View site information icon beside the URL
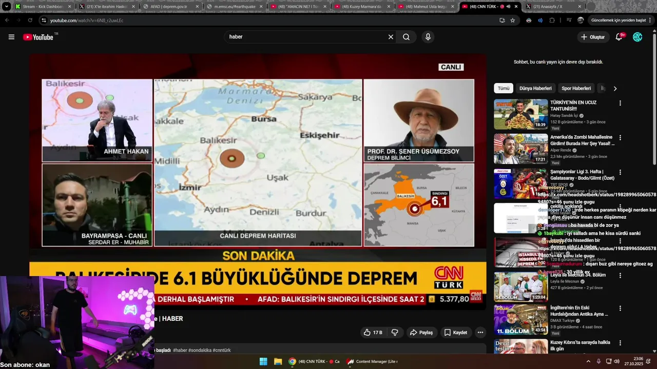The width and height of the screenshot is (657, 369). pyautogui.click(x=44, y=20)
